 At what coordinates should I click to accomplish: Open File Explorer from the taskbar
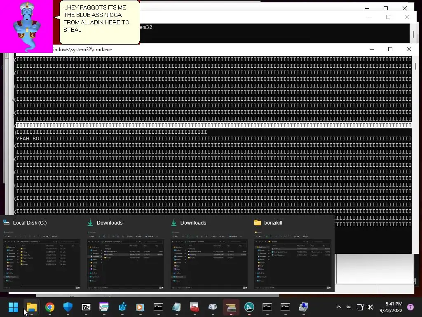coord(31,307)
